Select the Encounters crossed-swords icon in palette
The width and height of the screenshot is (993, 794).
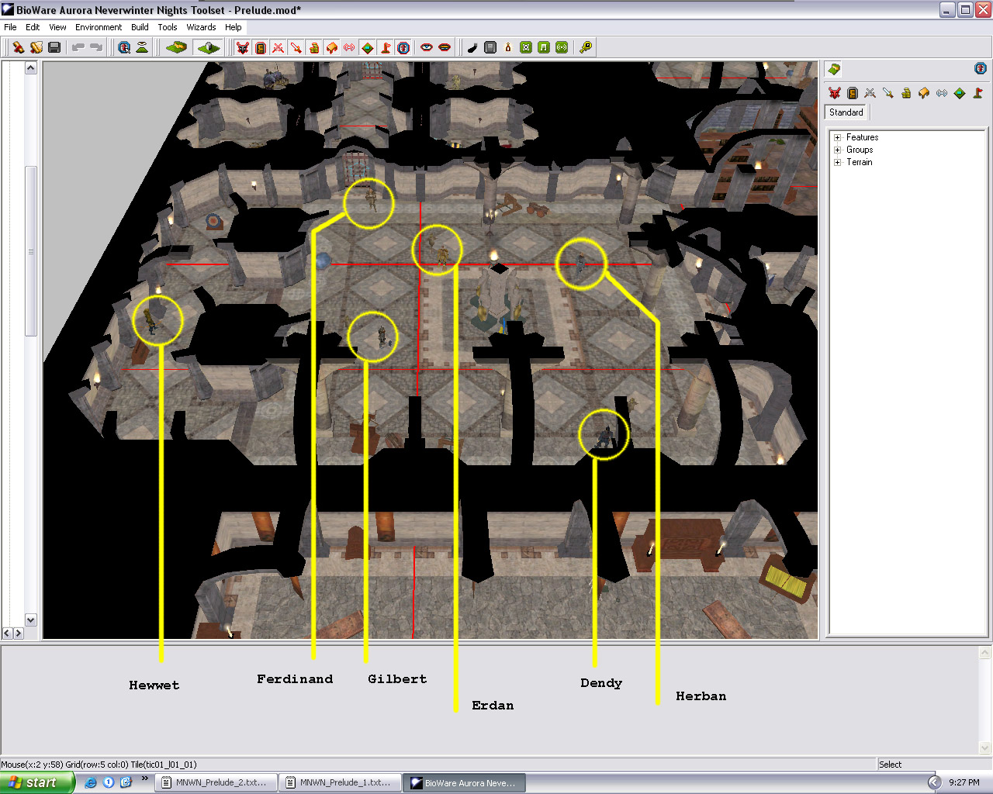click(870, 93)
